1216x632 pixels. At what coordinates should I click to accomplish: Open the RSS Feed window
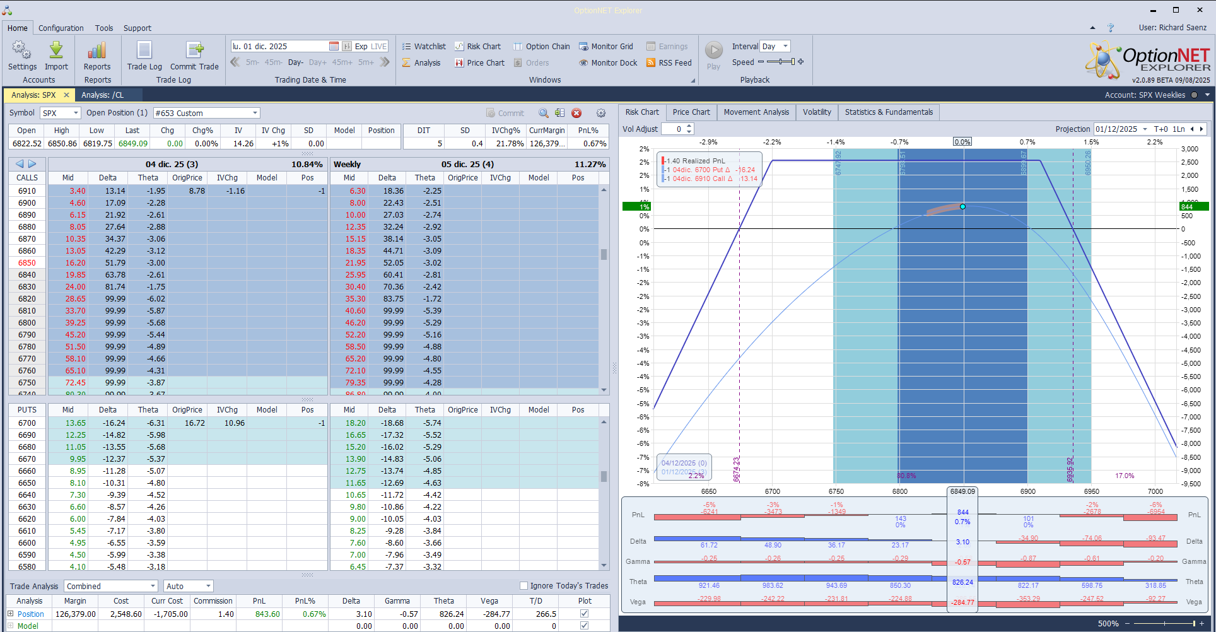tap(669, 62)
